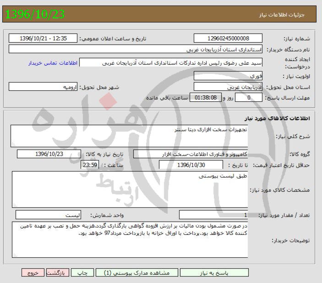Click the price validity date field 1396/10/30
Screen dimensions: 322x283
(x=191, y=165)
